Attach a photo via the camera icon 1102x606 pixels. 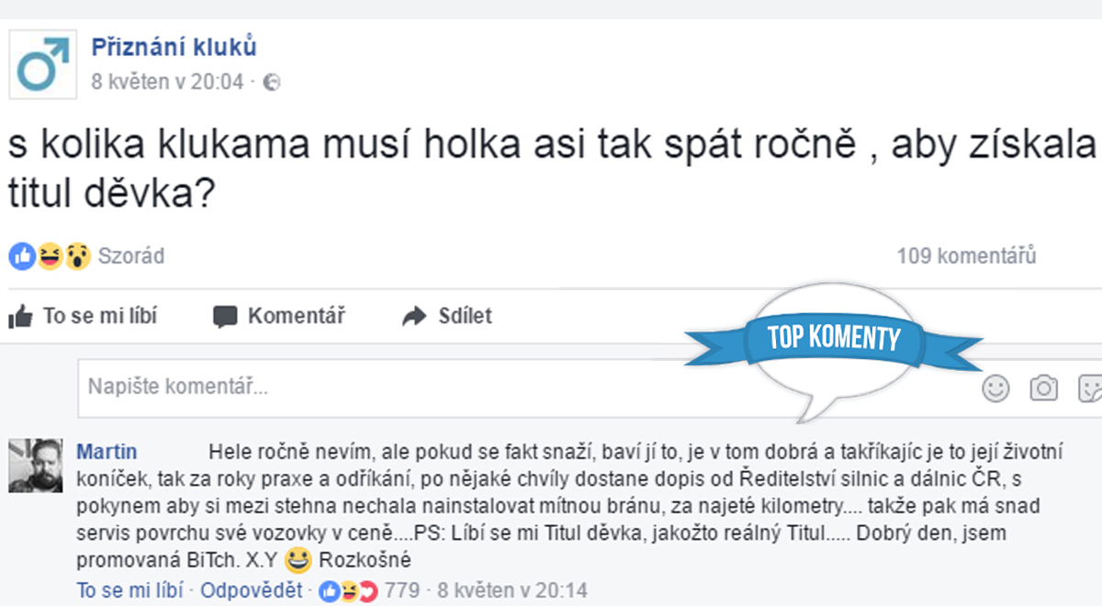(1043, 388)
